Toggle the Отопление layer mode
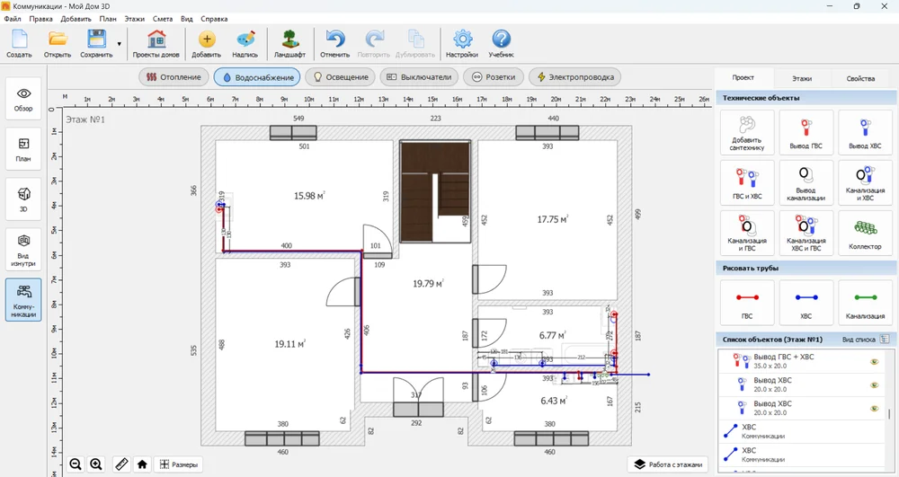The width and height of the screenshot is (899, 477). 174,77
